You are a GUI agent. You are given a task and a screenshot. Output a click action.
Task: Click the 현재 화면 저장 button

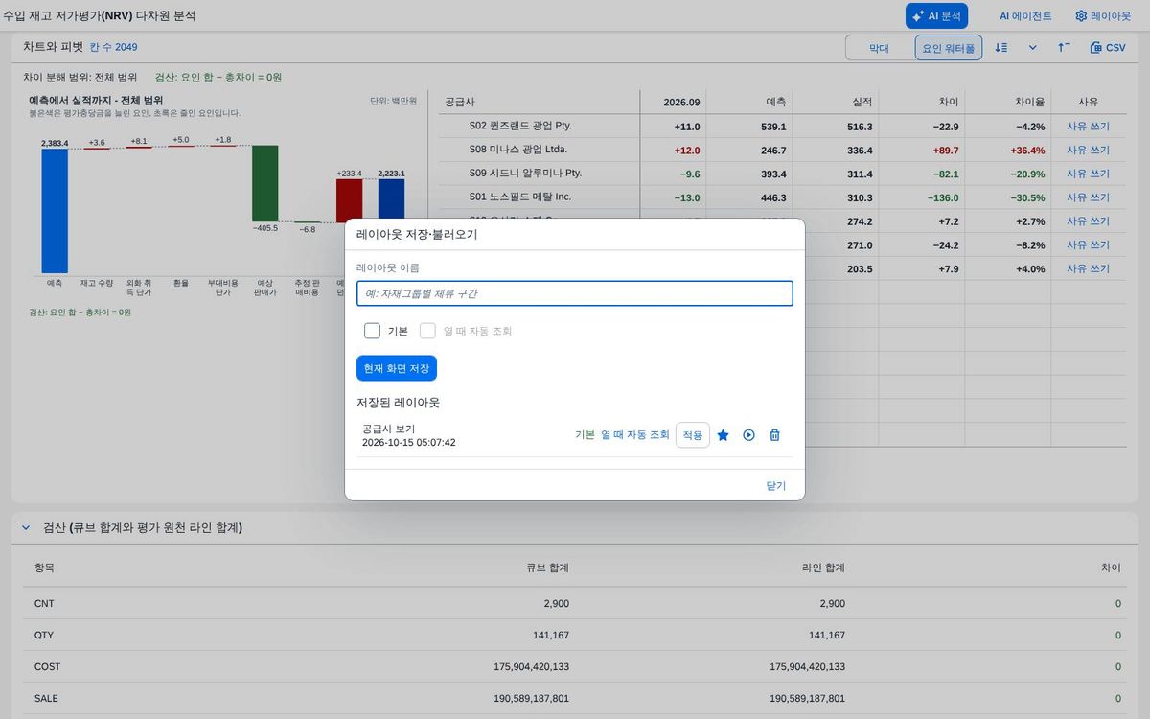coord(397,368)
